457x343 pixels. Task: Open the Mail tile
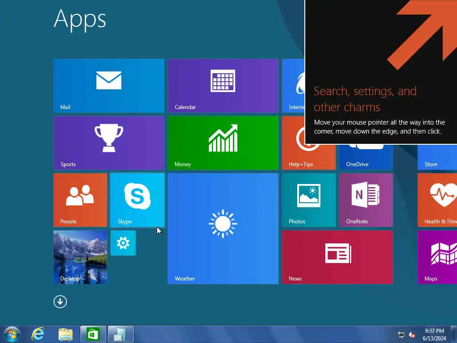(x=109, y=85)
